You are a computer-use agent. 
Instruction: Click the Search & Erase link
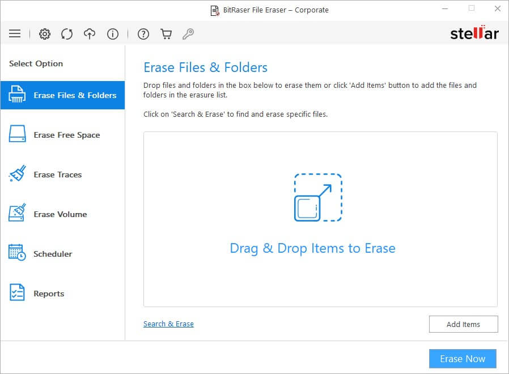click(x=168, y=324)
